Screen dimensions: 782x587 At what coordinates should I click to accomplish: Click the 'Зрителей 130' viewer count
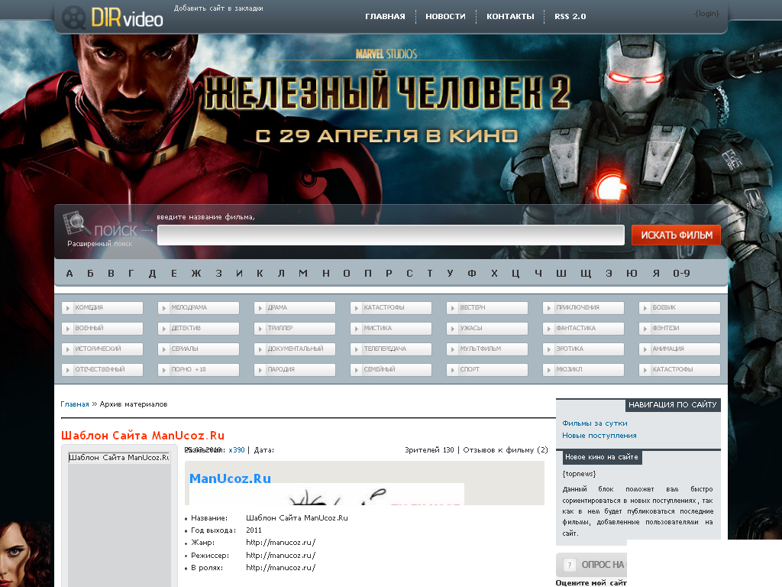429,450
